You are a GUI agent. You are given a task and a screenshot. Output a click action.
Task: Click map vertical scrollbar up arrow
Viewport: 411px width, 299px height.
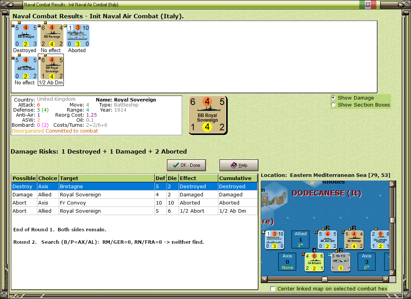pos(392,184)
